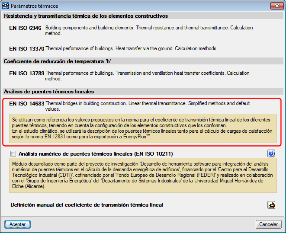
Task: Click the CYPE MEP application icon in title bar
Action: [6, 6]
